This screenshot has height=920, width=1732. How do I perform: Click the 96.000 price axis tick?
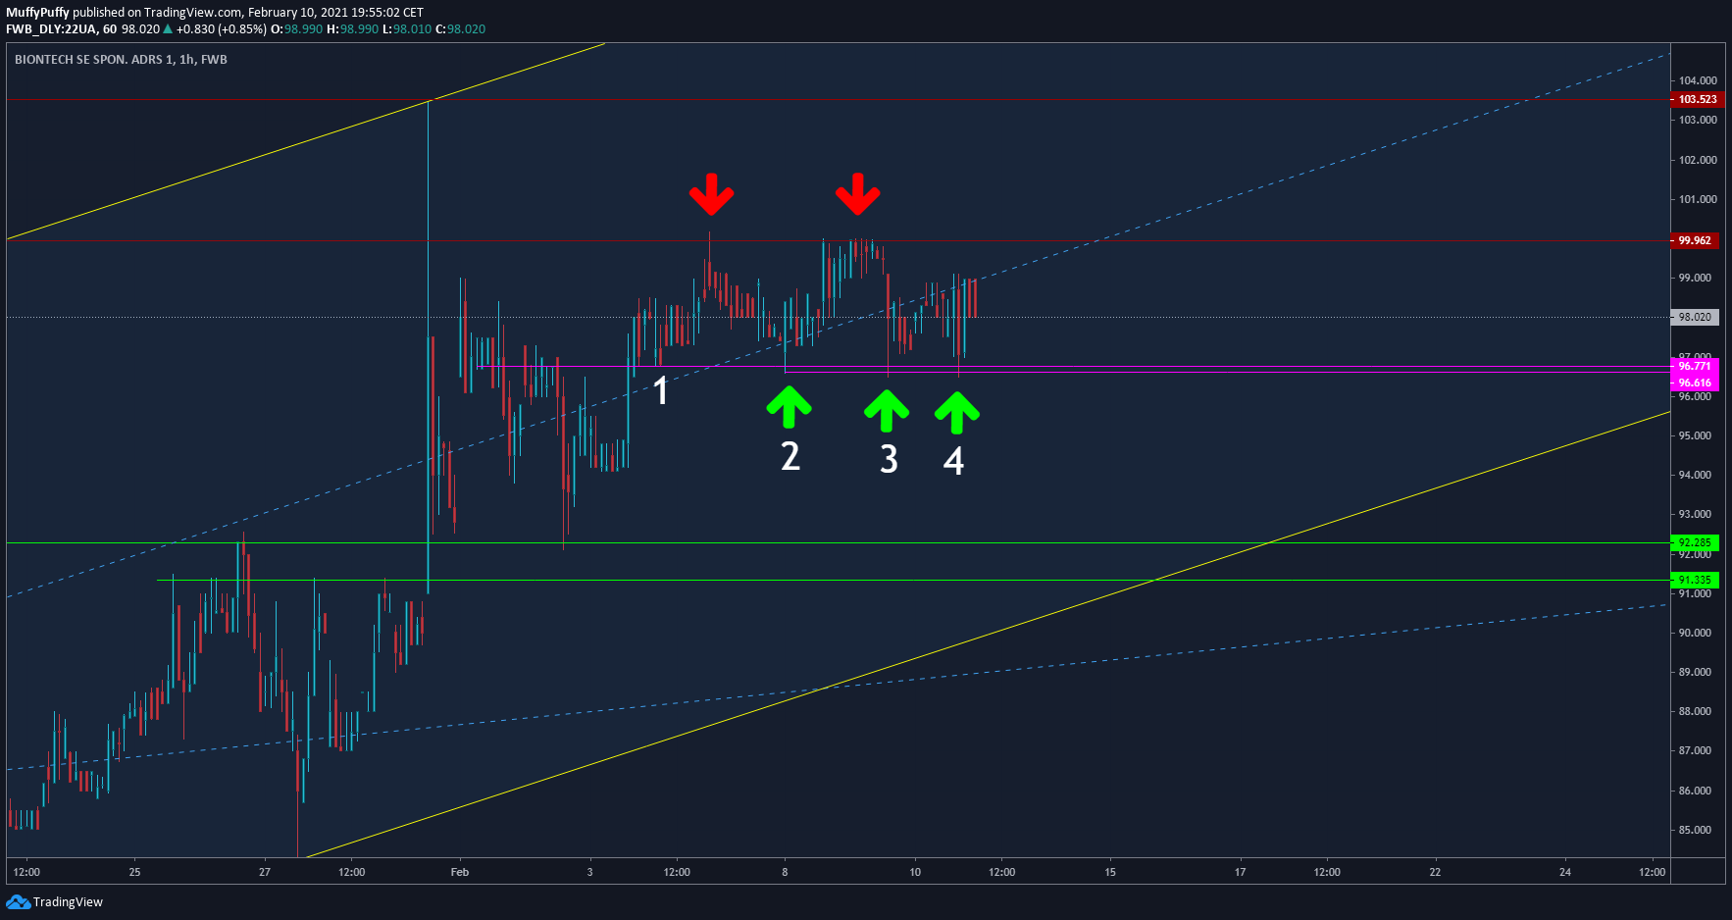point(1695,396)
